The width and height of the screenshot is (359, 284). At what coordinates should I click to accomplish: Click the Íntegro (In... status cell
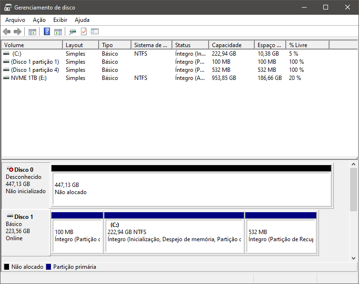(x=190, y=54)
